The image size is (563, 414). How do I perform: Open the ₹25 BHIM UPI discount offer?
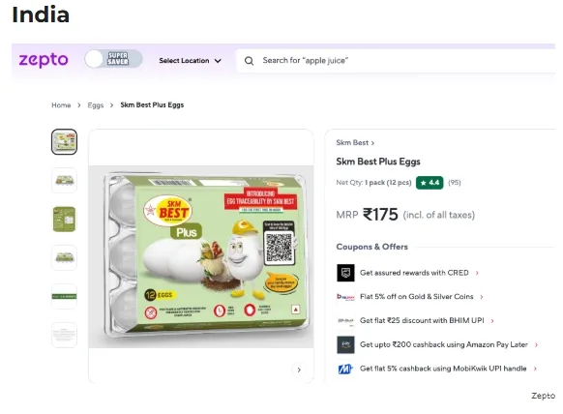427,320
